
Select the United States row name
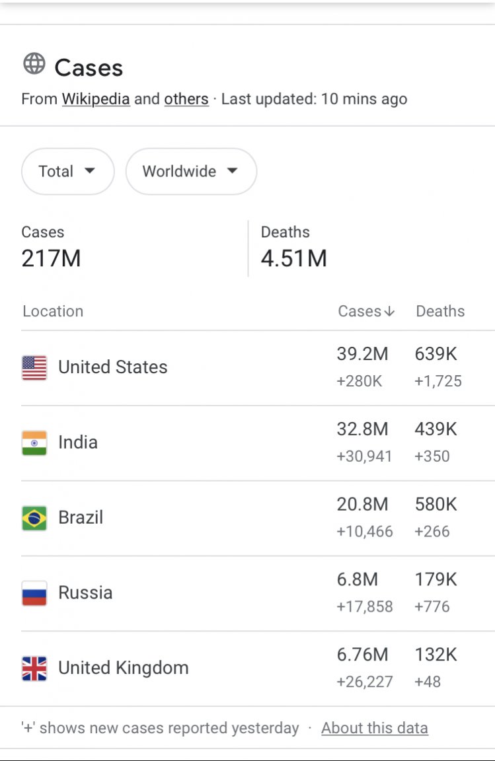click(x=113, y=367)
